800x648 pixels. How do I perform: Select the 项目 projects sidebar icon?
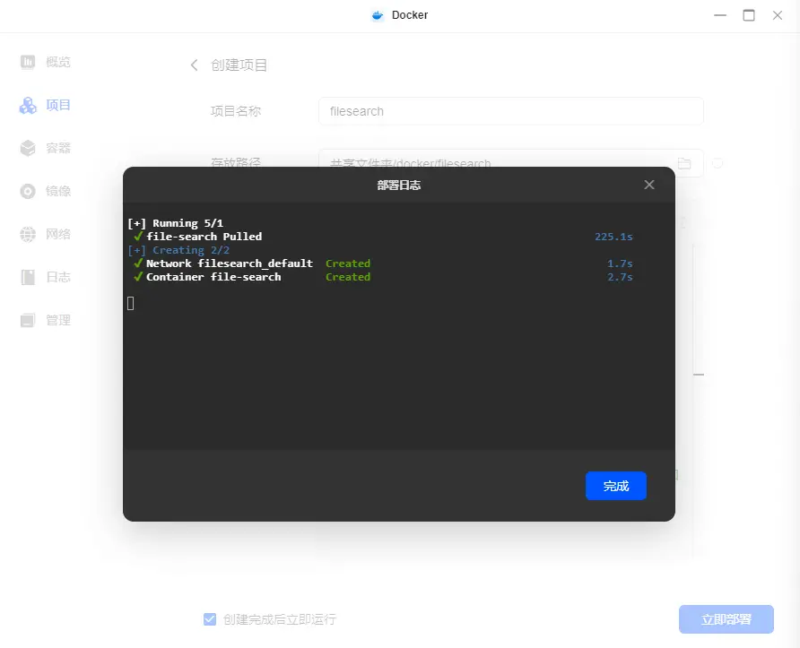pyautogui.click(x=28, y=105)
